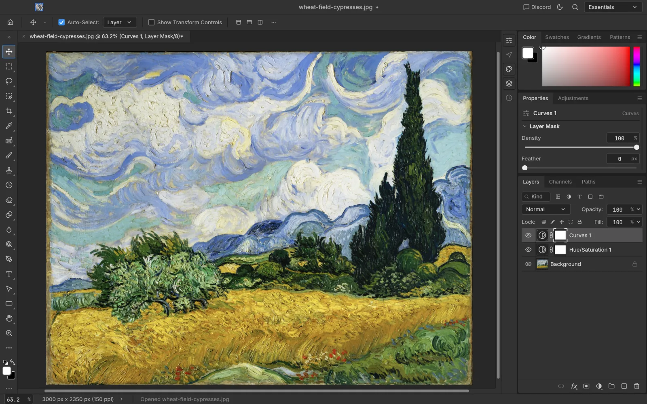Toggle the Auto-Select checkbox

pyautogui.click(x=61, y=22)
